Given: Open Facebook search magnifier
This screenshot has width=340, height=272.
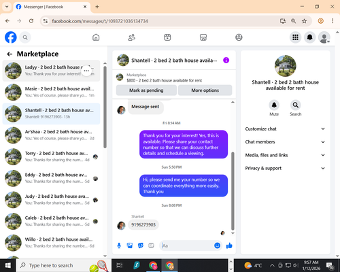Looking at the screenshot, I should coord(25,37).
